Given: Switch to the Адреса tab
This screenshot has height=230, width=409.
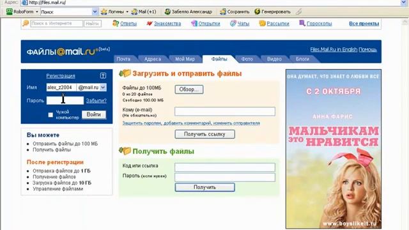Looking at the screenshot, I should coord(153,59).
